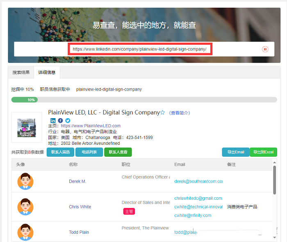The image size is (287, 242).
Task: Click the 共获取到8条数据 count text
Action: [27, 152]
